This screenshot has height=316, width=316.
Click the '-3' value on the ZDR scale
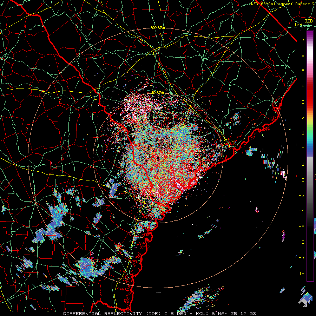pyautogui.click(x=302, y=195)
